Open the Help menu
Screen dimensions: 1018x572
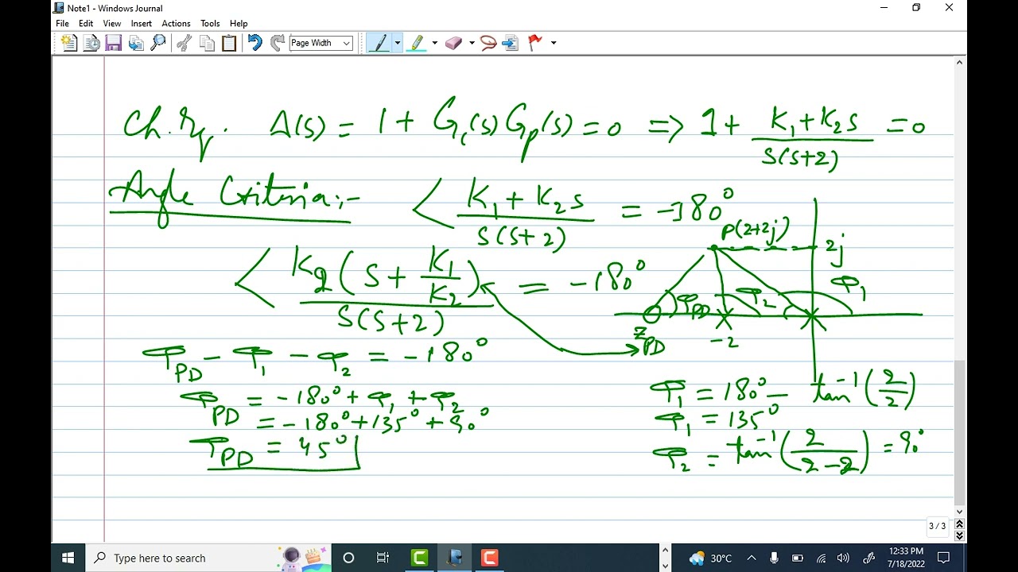pos(239,23)
